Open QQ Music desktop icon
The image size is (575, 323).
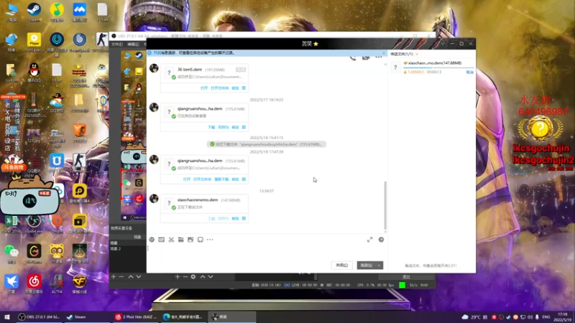point(57,12)
